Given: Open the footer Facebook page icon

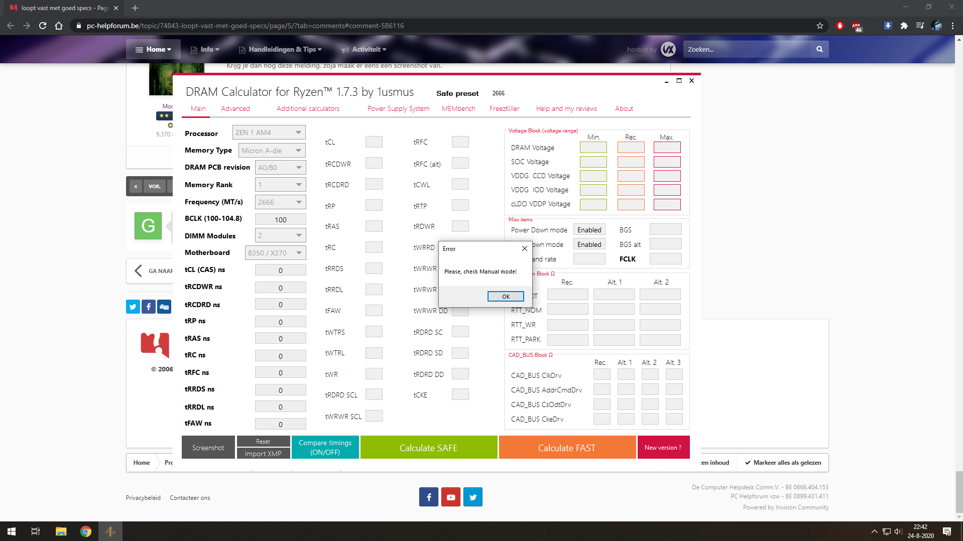Looking at the screenshot, I should click(x=429, y=497).
